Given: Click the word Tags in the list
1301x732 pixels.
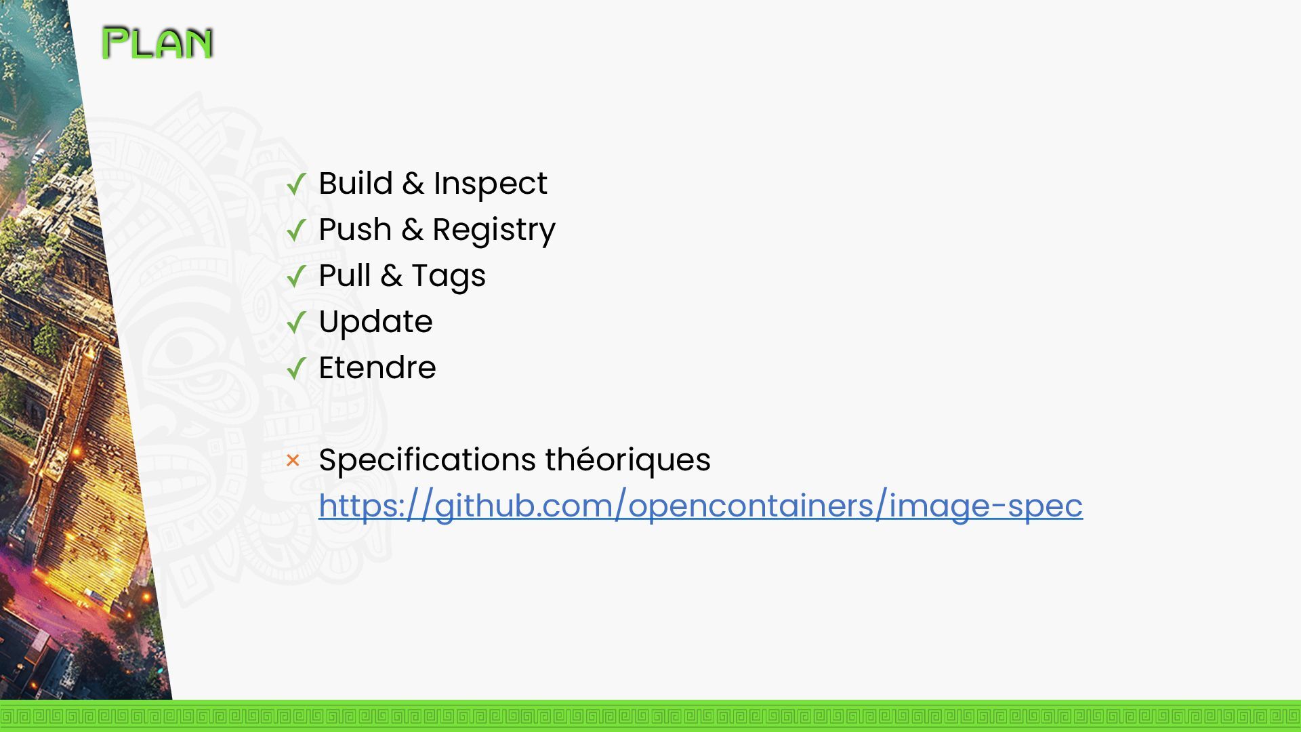Looking at the screenshot, I should coord(449,276).
